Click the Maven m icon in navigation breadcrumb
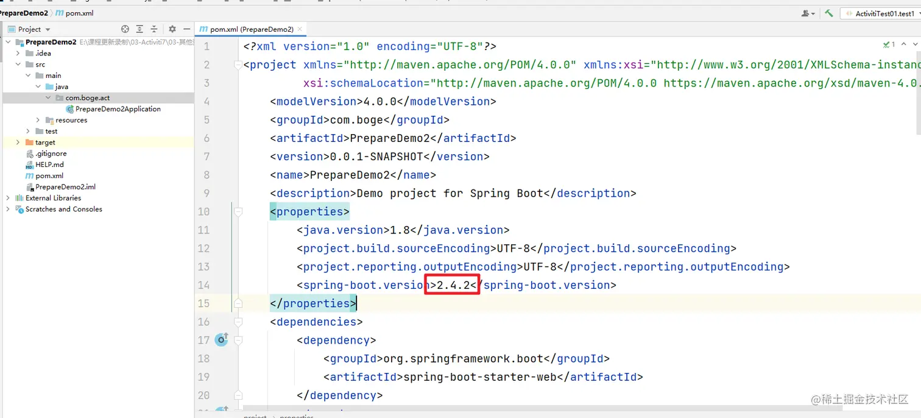 pyautogui.click(x=58, y=13)
